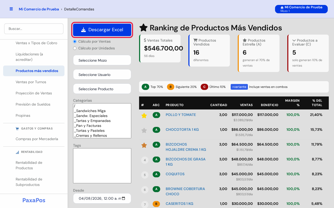Open COQUITOS product link

coord(175,174)
